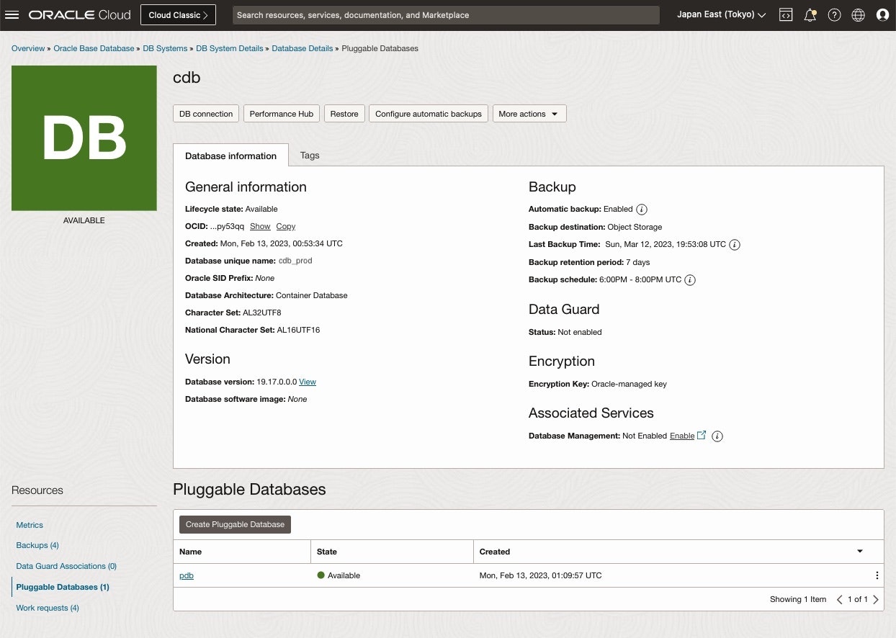Click the Restore button
The height and width of the screenshot is (638, 896).
[344, 114]
